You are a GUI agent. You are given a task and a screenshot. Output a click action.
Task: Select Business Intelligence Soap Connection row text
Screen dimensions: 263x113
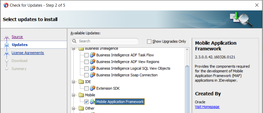(127, 75)
